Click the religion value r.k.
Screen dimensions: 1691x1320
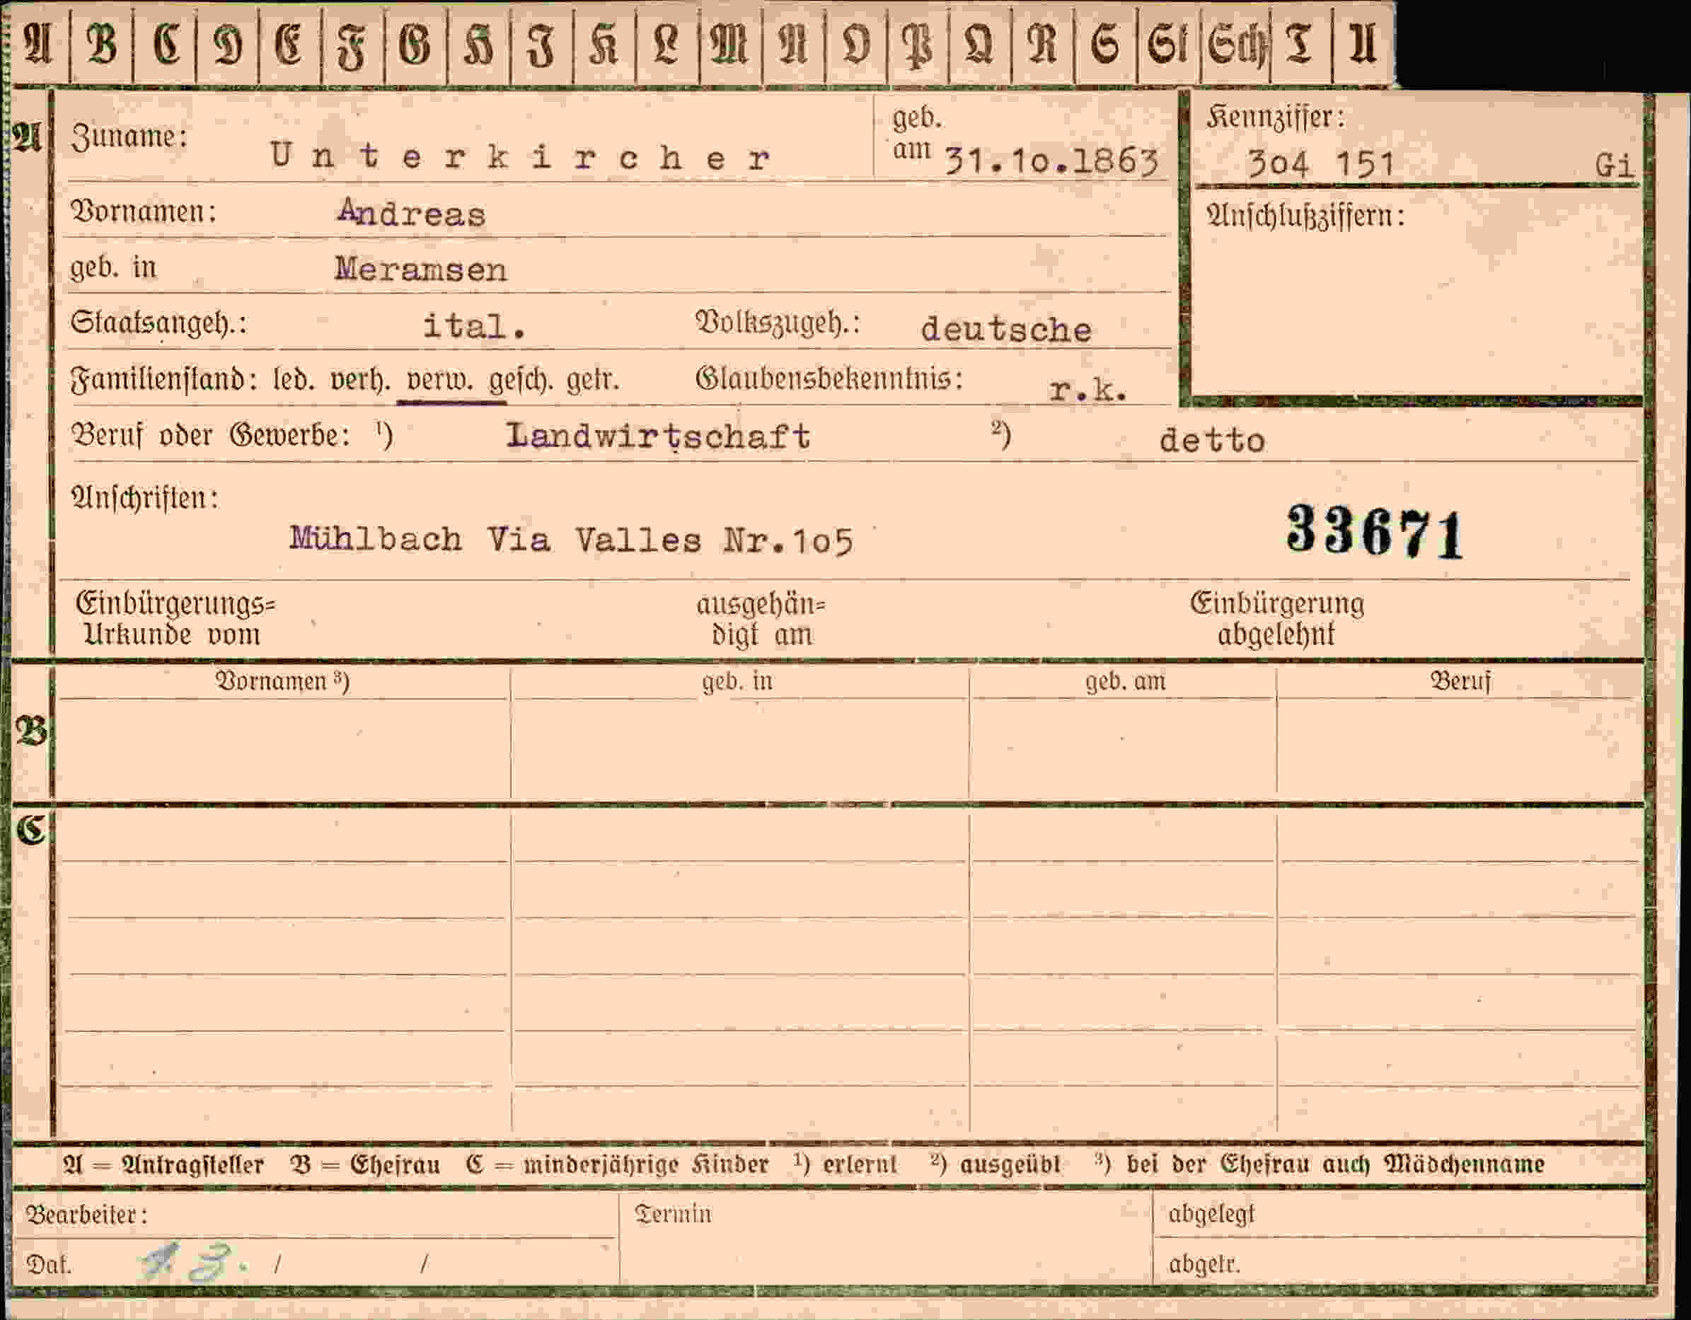[1089, 389]
